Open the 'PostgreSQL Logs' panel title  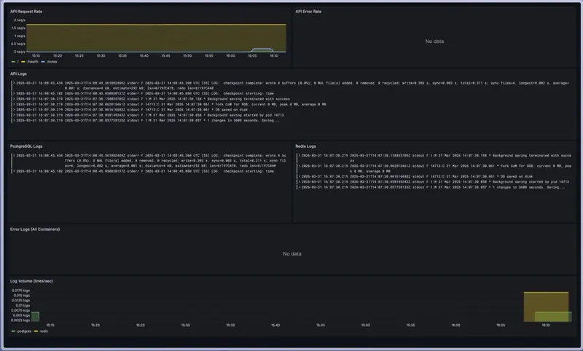26,146
